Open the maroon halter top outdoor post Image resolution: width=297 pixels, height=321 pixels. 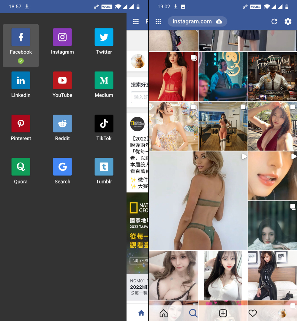(272, 126)
